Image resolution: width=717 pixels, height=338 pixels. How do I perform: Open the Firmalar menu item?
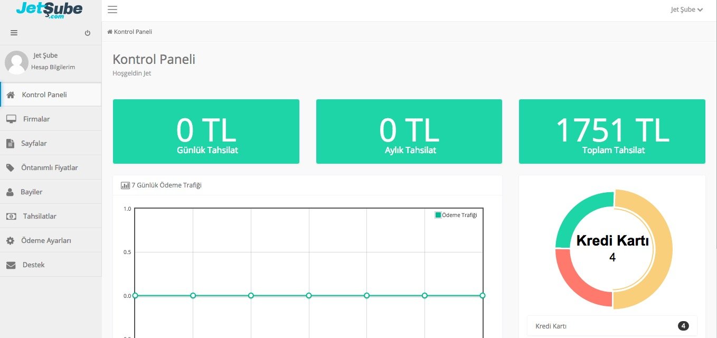click(36, 119)
